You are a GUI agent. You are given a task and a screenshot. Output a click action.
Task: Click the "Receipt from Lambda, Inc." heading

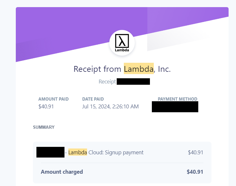point(122,69)
